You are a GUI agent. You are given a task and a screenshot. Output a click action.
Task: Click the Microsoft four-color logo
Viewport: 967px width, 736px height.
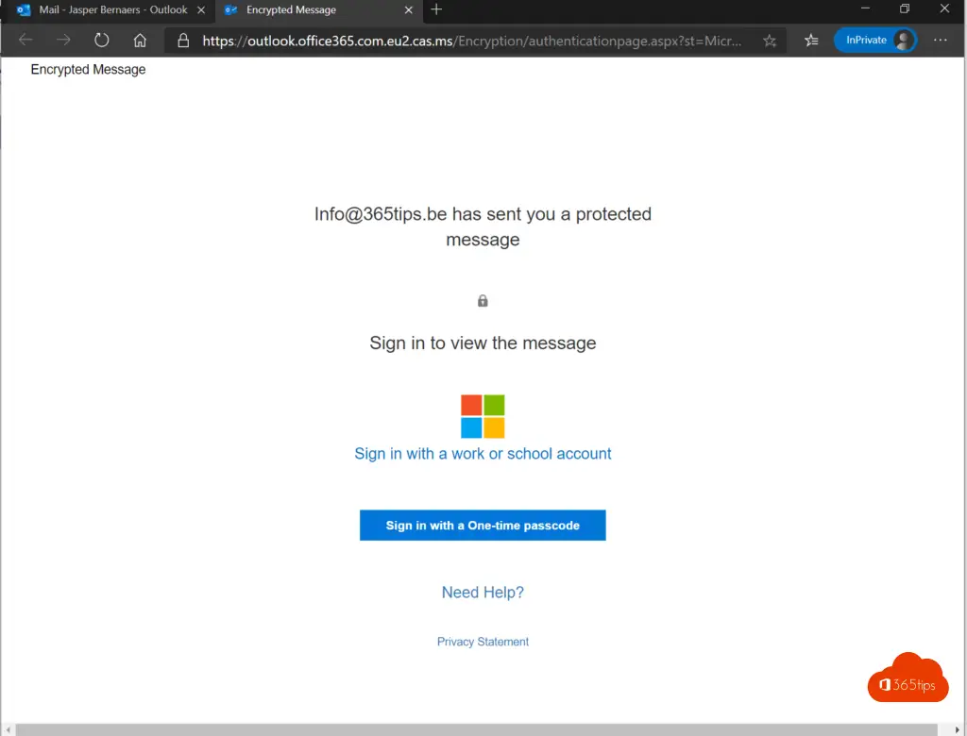(483, 416)
